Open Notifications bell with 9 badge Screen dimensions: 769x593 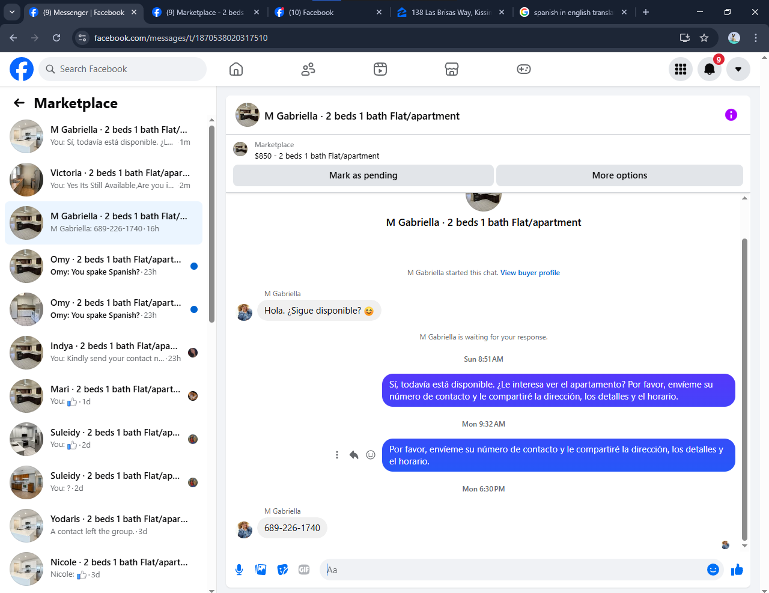click(710, 69)
